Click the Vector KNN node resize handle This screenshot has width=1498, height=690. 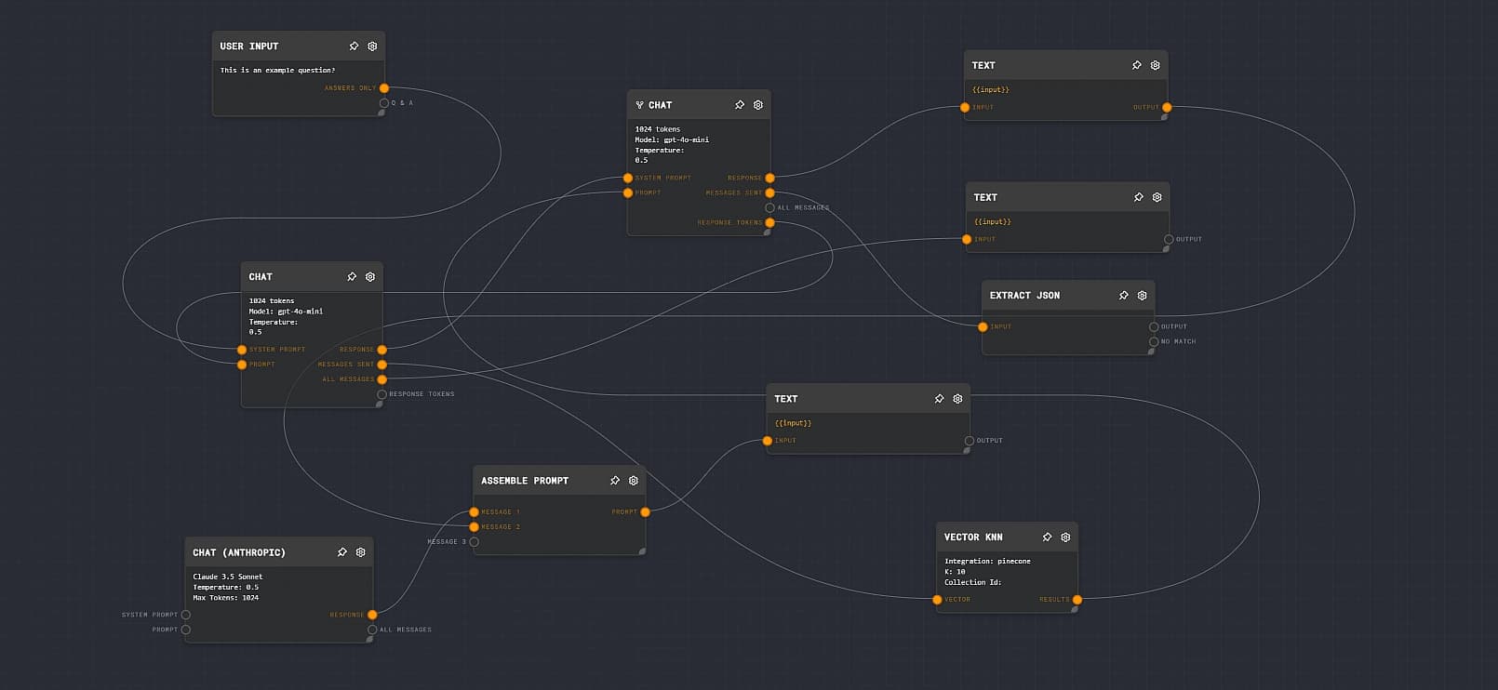tap(1074, 610)
